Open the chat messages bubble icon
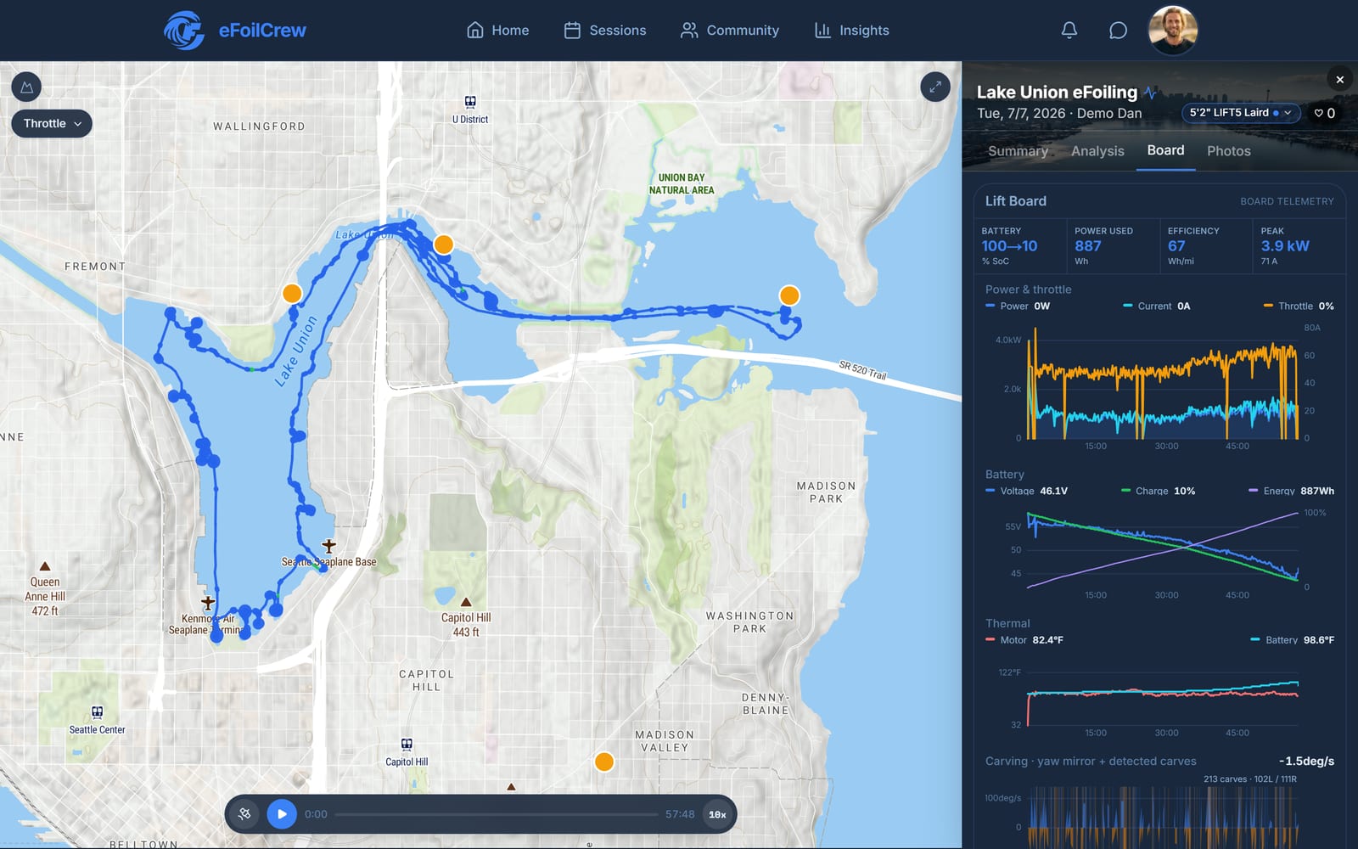Image resolution: width=1358 pixels, height=849 pixels. pos(1118,31)
